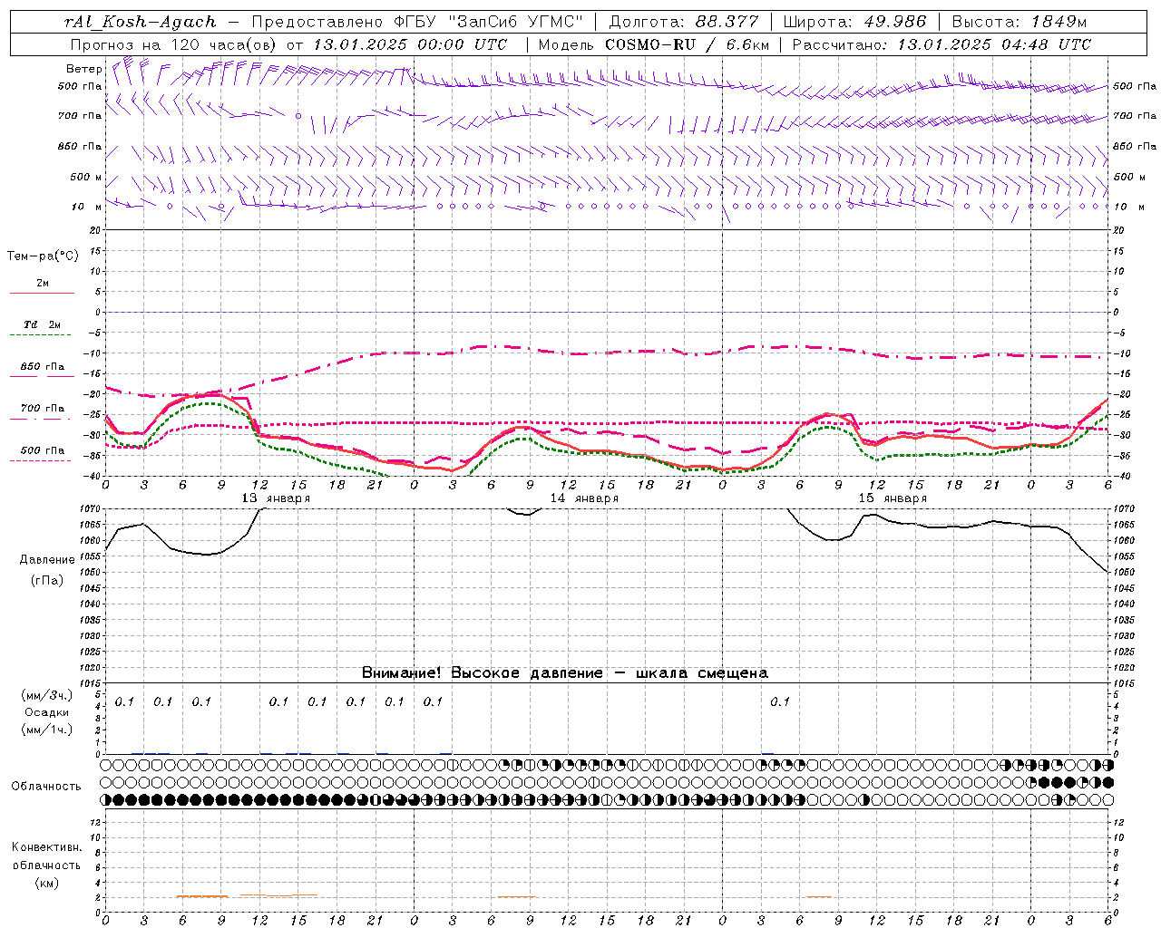Screen dimensions: 1161x928
Task: Click the Долгота: 88.377 value
Action: coord(684,22)
